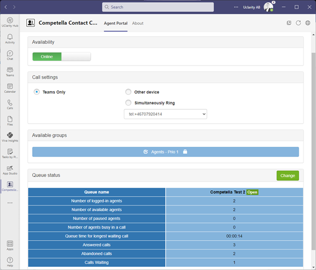Toggle the Agents - Prio 1 group bar
The width and height of the screenshot is (316, 270).
165,152
